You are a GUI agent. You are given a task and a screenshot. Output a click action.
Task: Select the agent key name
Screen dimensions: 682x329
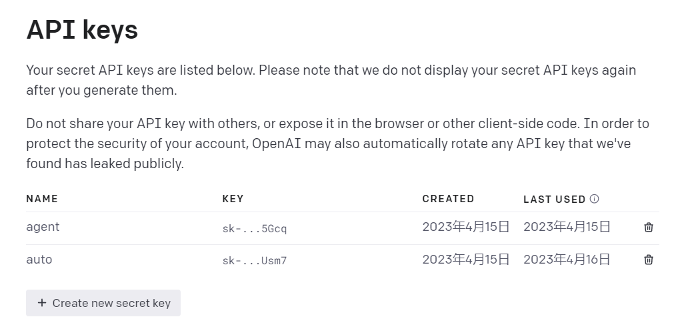pyautogui.click(x=43, y=227)
